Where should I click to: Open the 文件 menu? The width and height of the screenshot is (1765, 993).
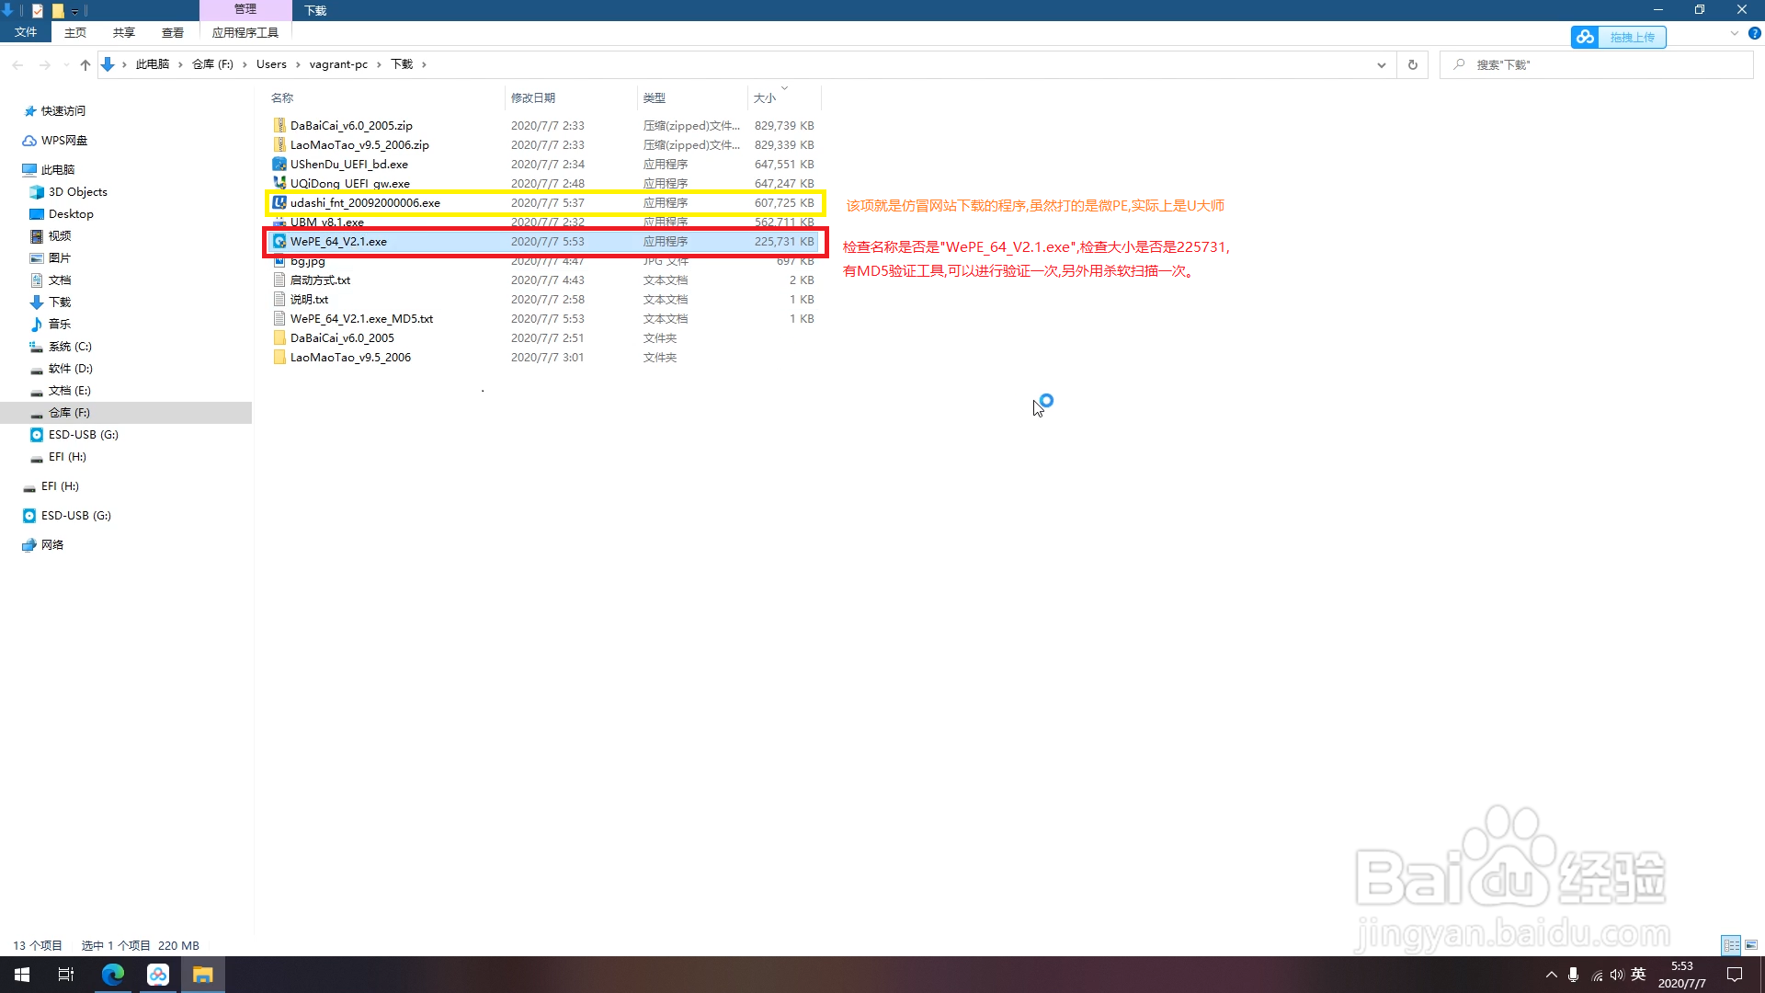(26, 33)
